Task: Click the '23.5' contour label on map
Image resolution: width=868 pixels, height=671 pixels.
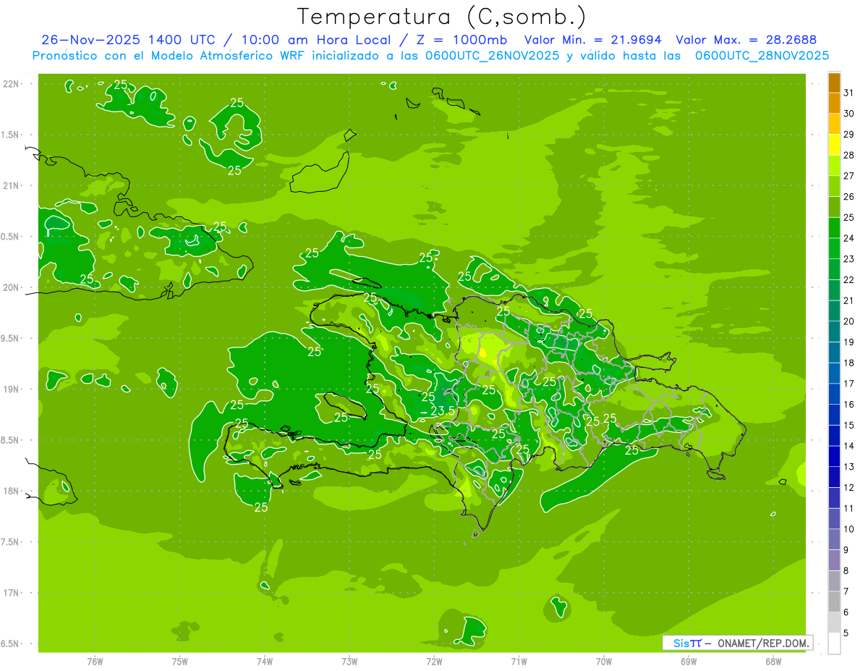Action: [442, 411]
